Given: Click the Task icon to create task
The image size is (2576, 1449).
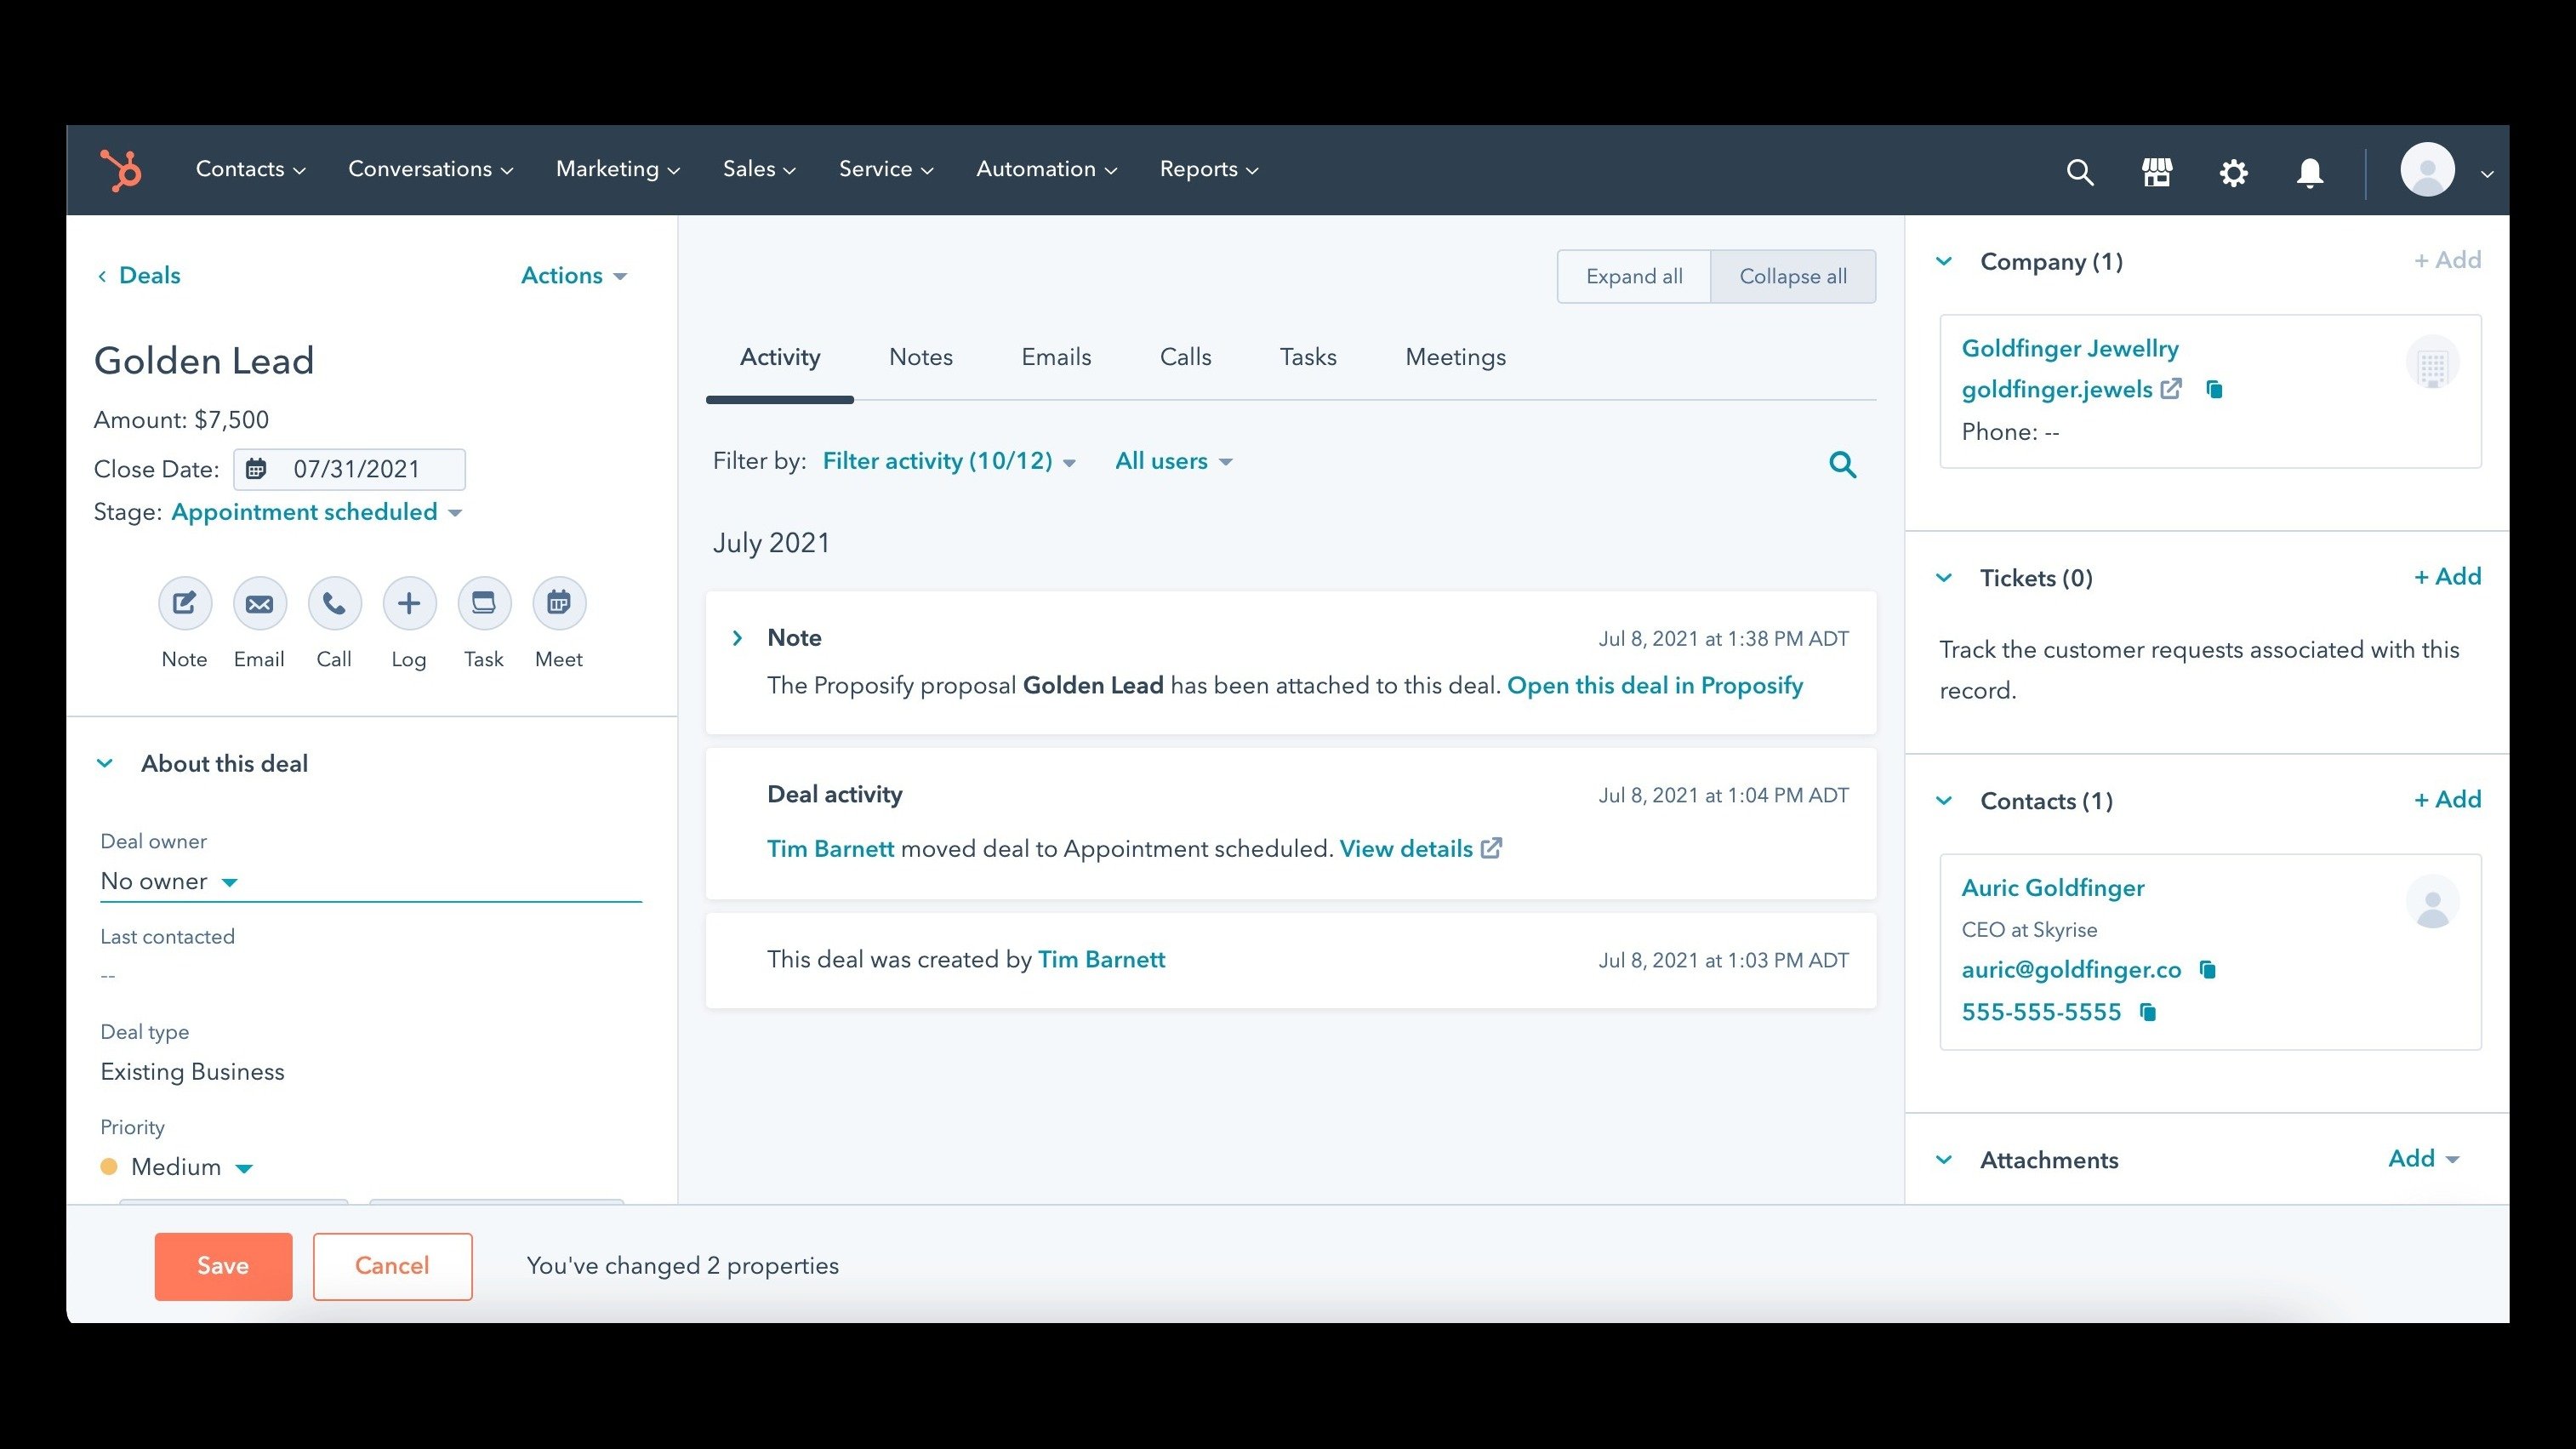Looking at the screenshot, I should click(482, 603).
